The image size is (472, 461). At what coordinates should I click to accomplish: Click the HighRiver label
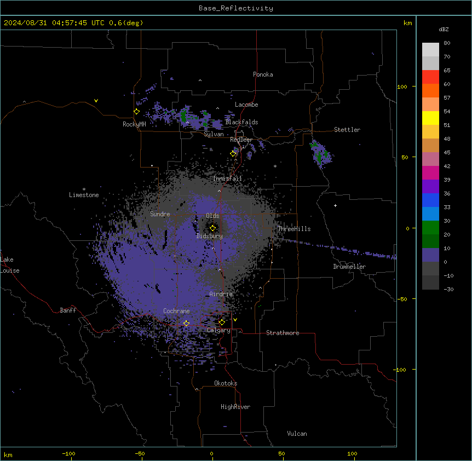pyautogui.click(x=235, y=407)
